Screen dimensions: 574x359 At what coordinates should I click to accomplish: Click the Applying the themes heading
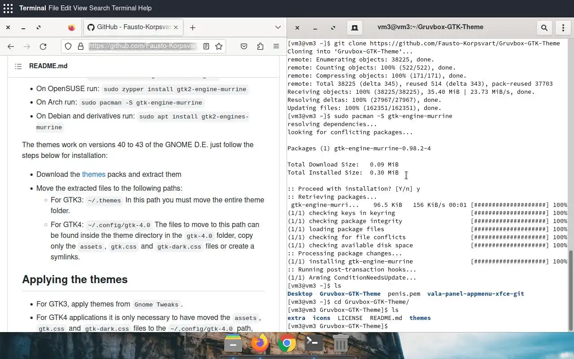coord(75,279)
